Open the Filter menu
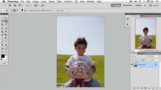The image size is (161, 90). point(59,1)
